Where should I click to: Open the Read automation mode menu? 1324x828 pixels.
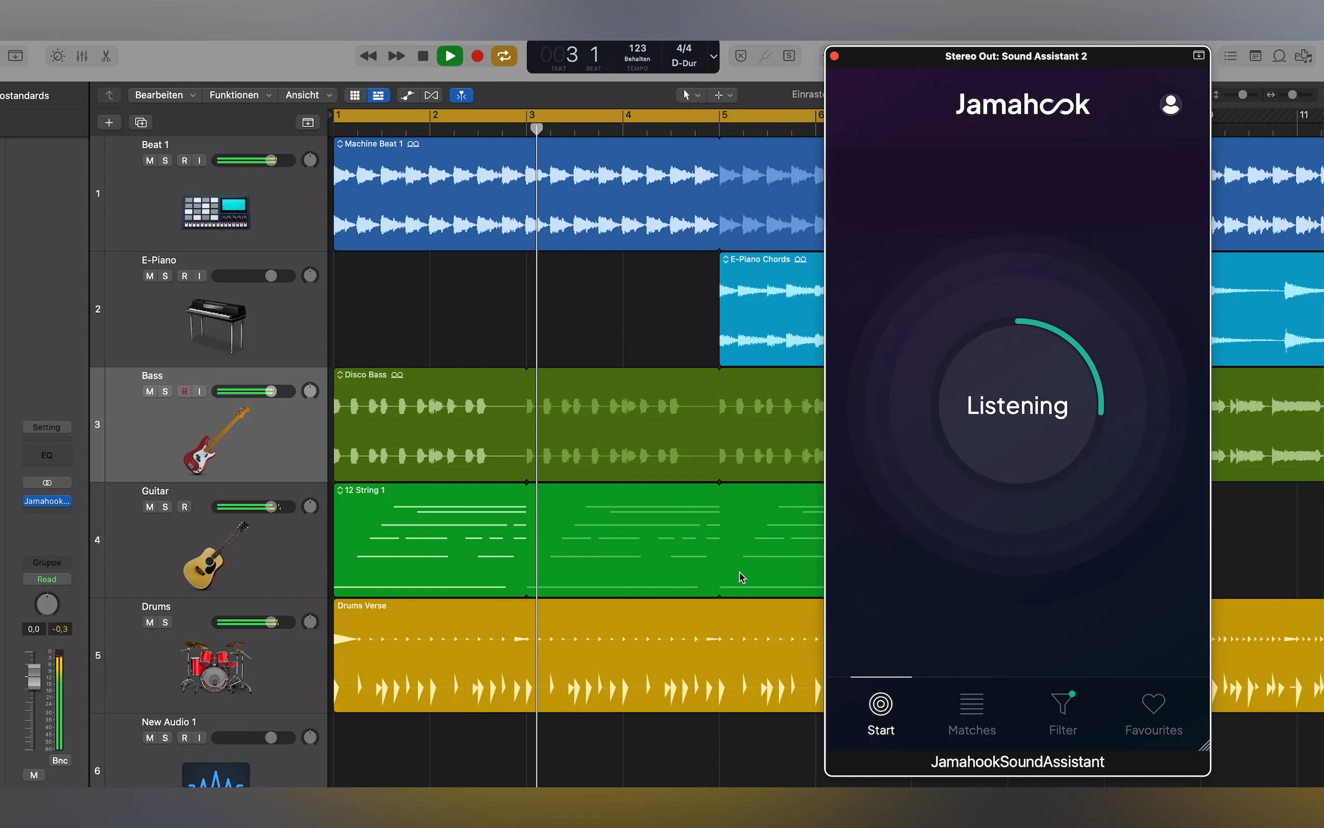click(x=46, y=579)
